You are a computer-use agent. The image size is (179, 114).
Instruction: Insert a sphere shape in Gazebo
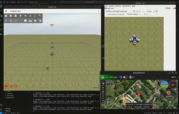coord(11,16)
